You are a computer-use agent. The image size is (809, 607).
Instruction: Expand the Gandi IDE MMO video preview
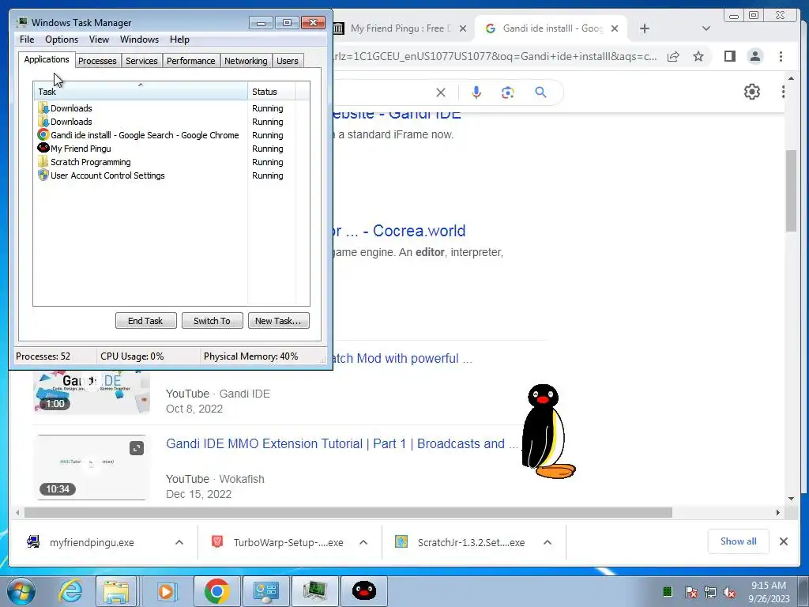137,448
